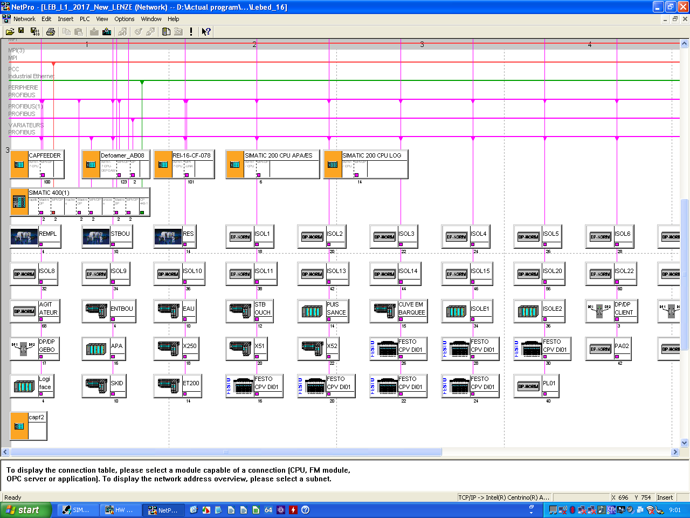
Task: Select the ISOL5 DP-NORM slave icon
Action: 528,237
